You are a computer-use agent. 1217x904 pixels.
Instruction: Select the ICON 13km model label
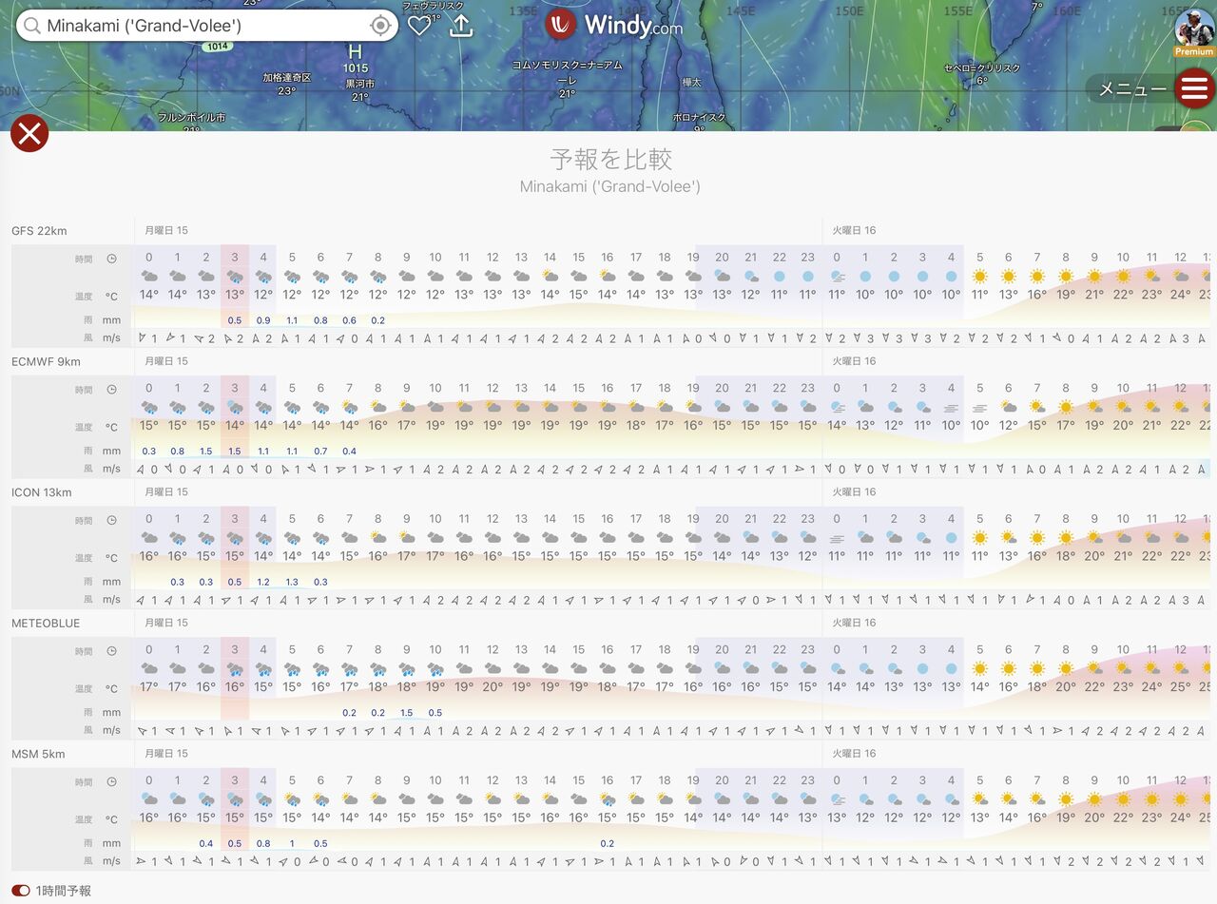tap(42, 492)
